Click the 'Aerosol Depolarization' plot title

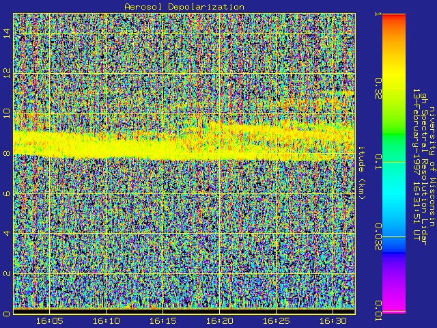tap(184, 7)
